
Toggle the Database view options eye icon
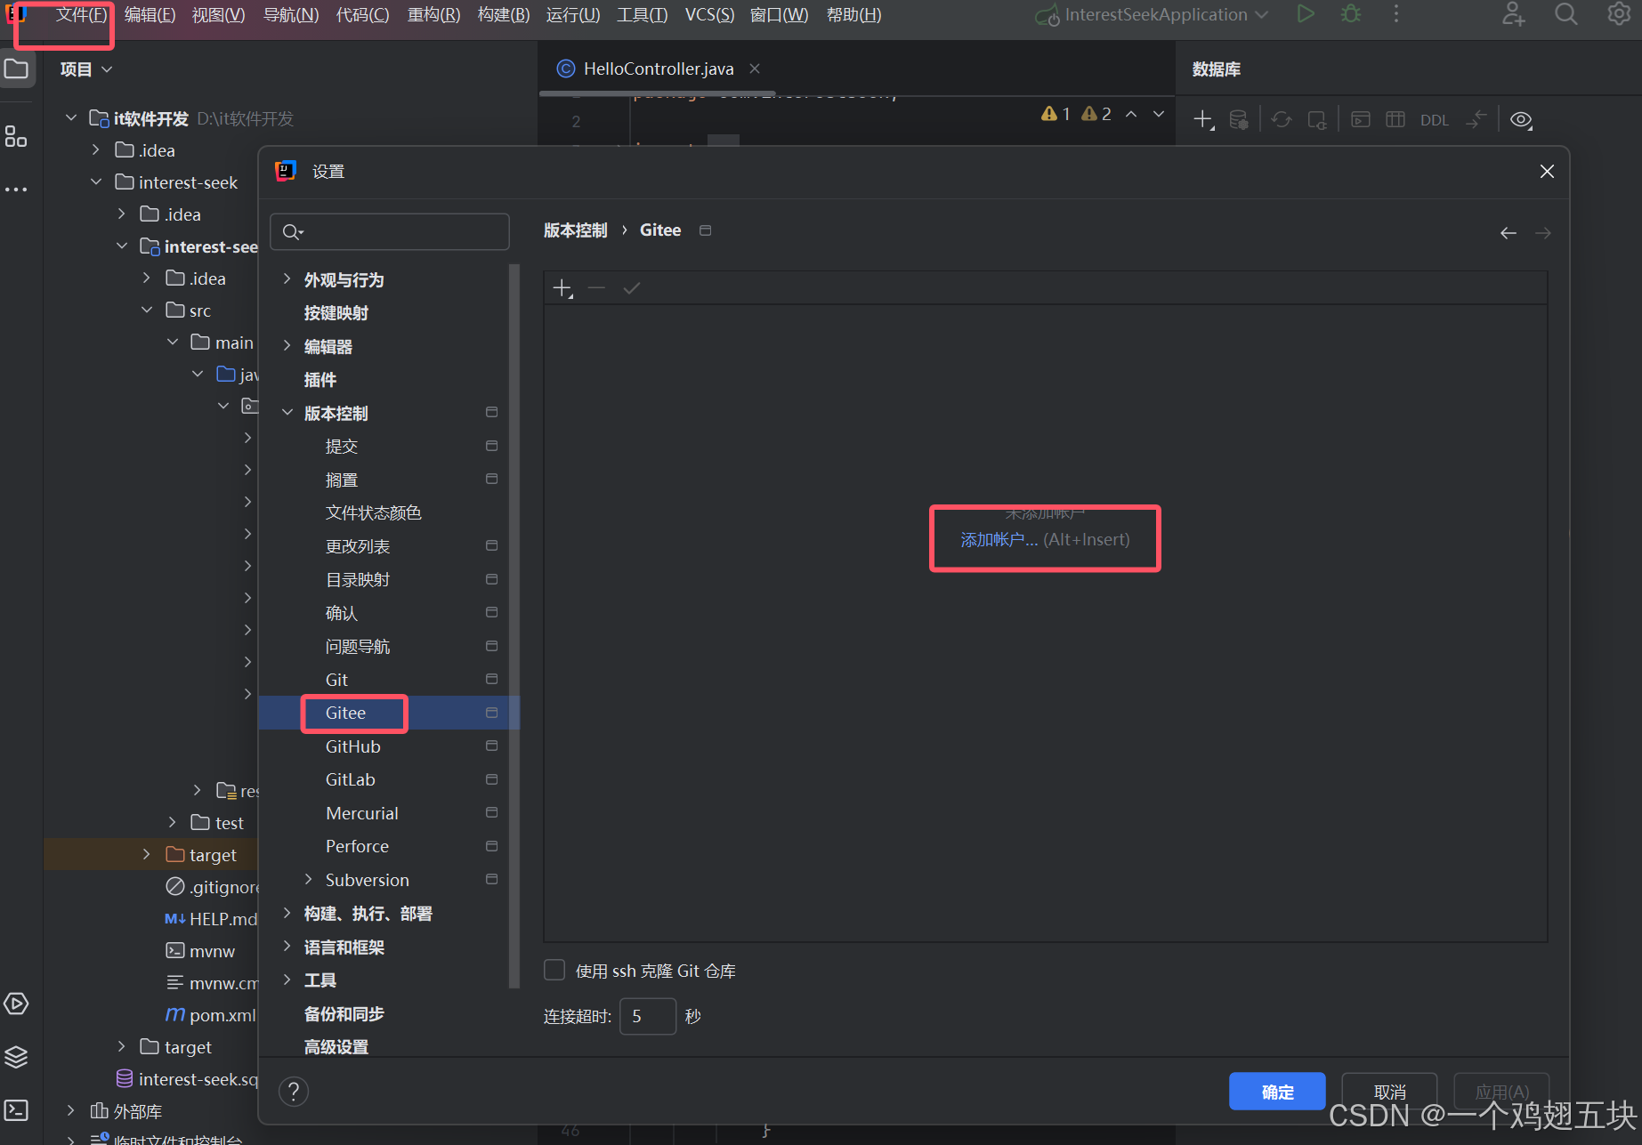click(x=1521, y=119)
